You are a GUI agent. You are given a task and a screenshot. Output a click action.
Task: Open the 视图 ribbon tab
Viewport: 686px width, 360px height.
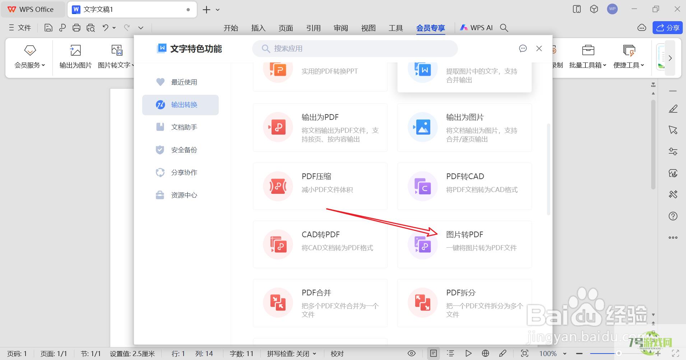[x=368, y=28]
